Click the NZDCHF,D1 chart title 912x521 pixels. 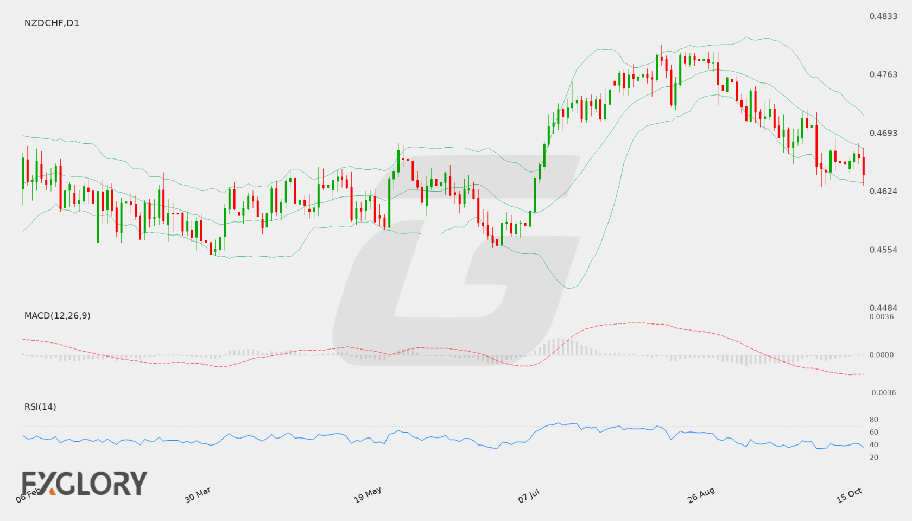(52, 23)
